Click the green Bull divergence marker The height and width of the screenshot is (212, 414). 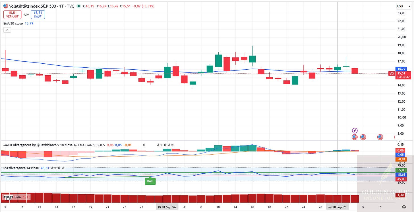pyautogui.click(x=150, y=181)
